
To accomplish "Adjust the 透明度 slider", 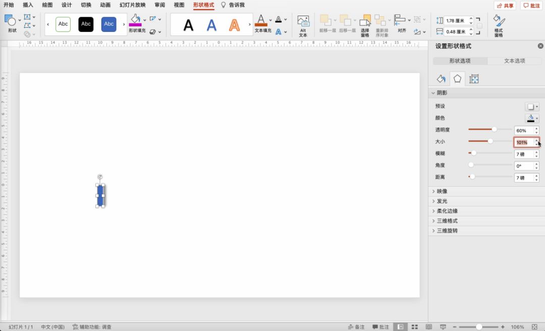I will (494, 129).
